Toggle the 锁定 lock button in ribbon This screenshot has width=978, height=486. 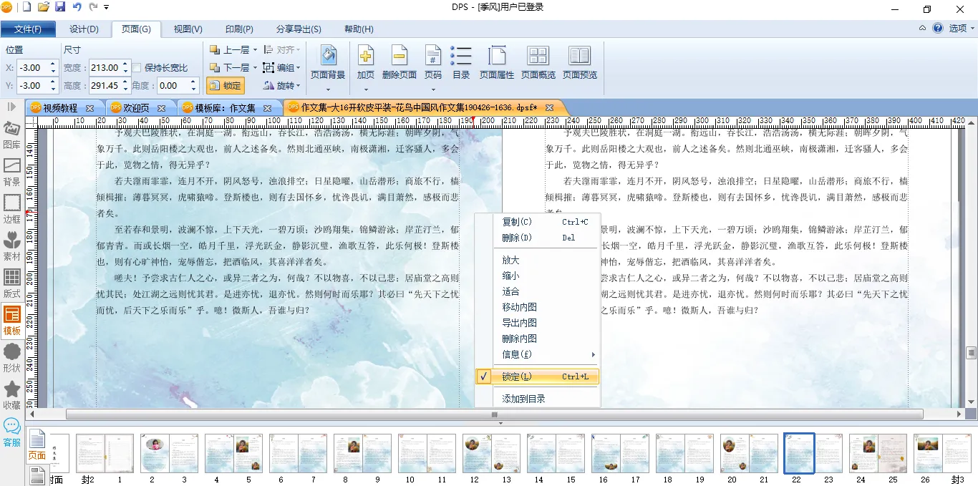[226, 86]
